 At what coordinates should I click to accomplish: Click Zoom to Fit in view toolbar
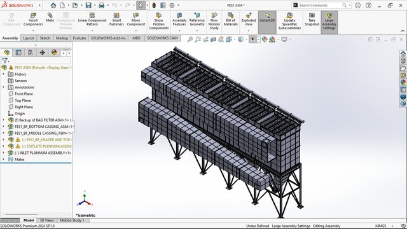click(x=190, y=39)
